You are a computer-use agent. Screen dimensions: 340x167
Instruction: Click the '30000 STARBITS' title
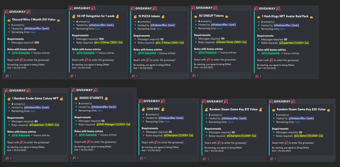coord(91,98)
